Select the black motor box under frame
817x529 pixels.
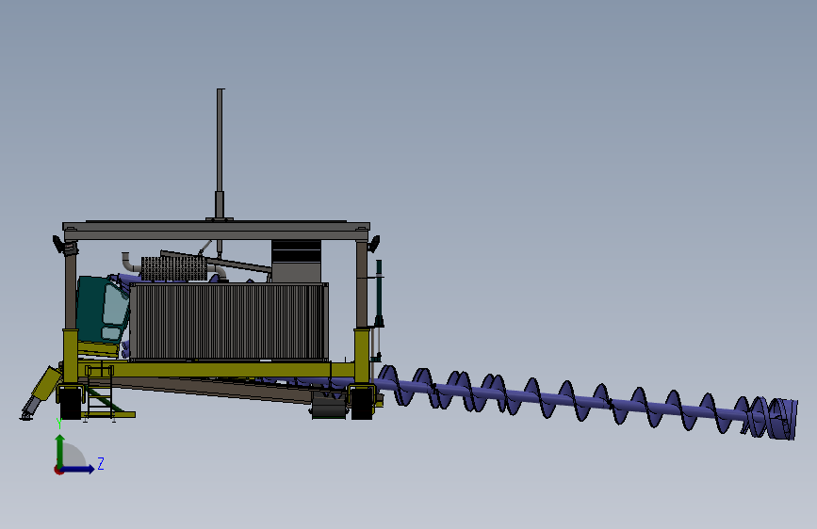(329, 408)
